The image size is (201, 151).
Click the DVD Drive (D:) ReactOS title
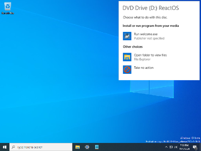[x=151, y=8]
